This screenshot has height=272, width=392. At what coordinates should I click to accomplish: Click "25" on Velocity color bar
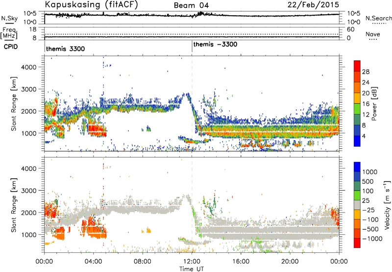(x=366, y=201)
